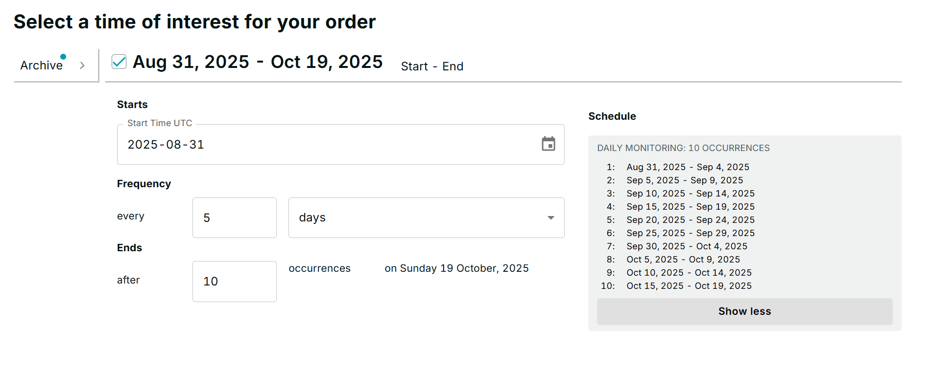Screen dimensions: 934x371
Task: Select schedule occurrence 10 Oct 15 - Oct 19
Action: point(689,286)
